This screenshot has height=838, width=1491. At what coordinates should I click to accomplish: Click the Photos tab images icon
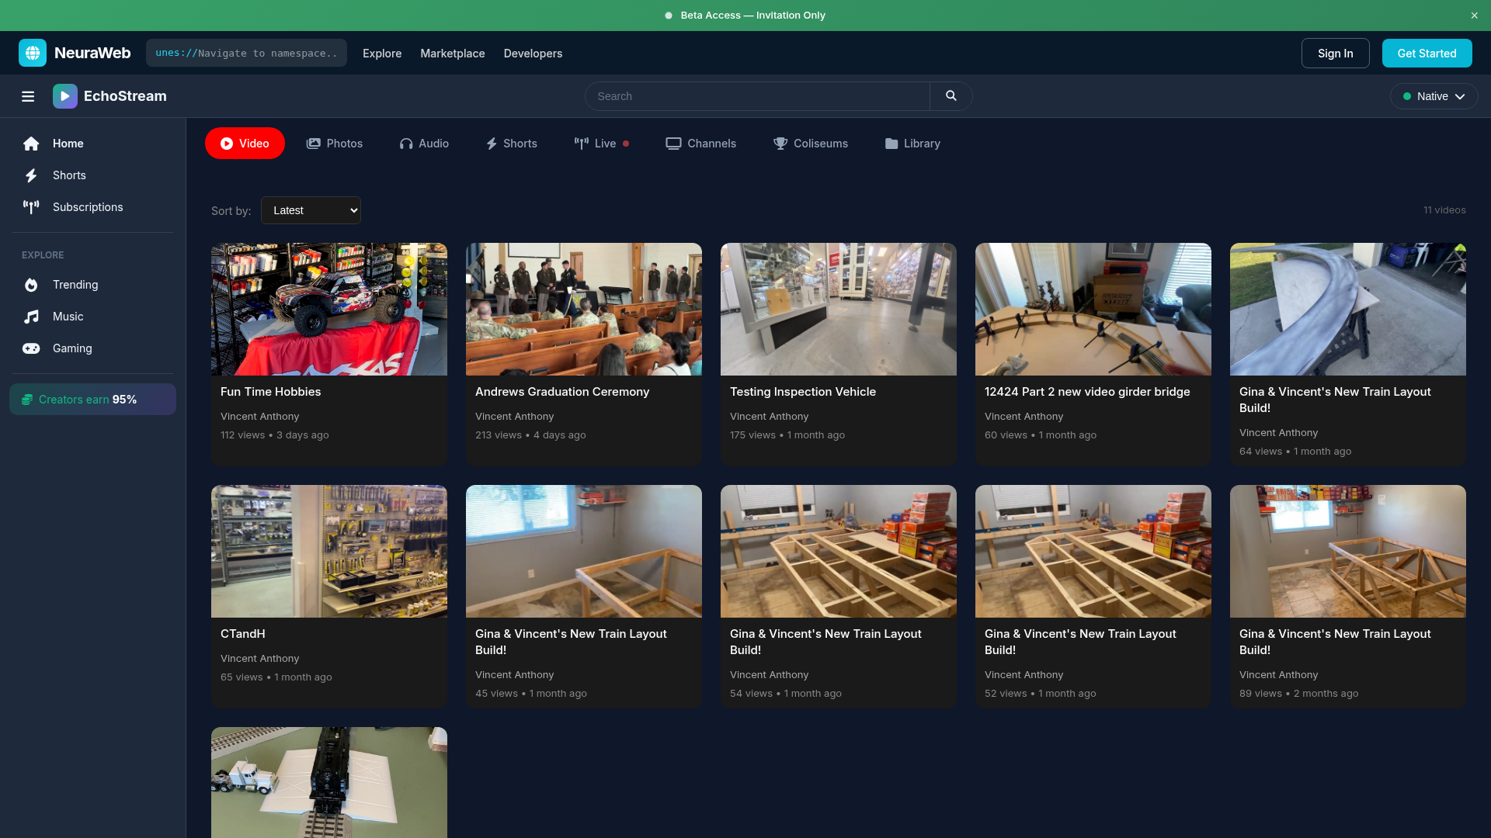(x=314, y=144)
